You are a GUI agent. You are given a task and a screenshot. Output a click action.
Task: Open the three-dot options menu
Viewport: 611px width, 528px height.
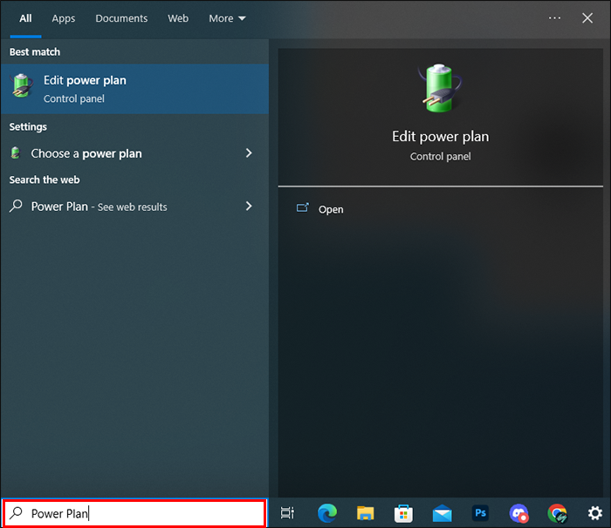(554, 18)
